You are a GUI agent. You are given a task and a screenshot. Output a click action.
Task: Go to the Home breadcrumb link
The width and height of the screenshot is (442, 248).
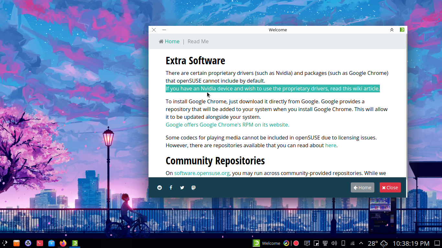(x=172, y=41)
